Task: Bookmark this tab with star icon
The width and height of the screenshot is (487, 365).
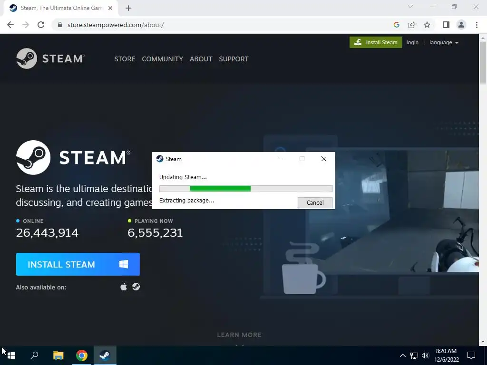Action: 427,25
